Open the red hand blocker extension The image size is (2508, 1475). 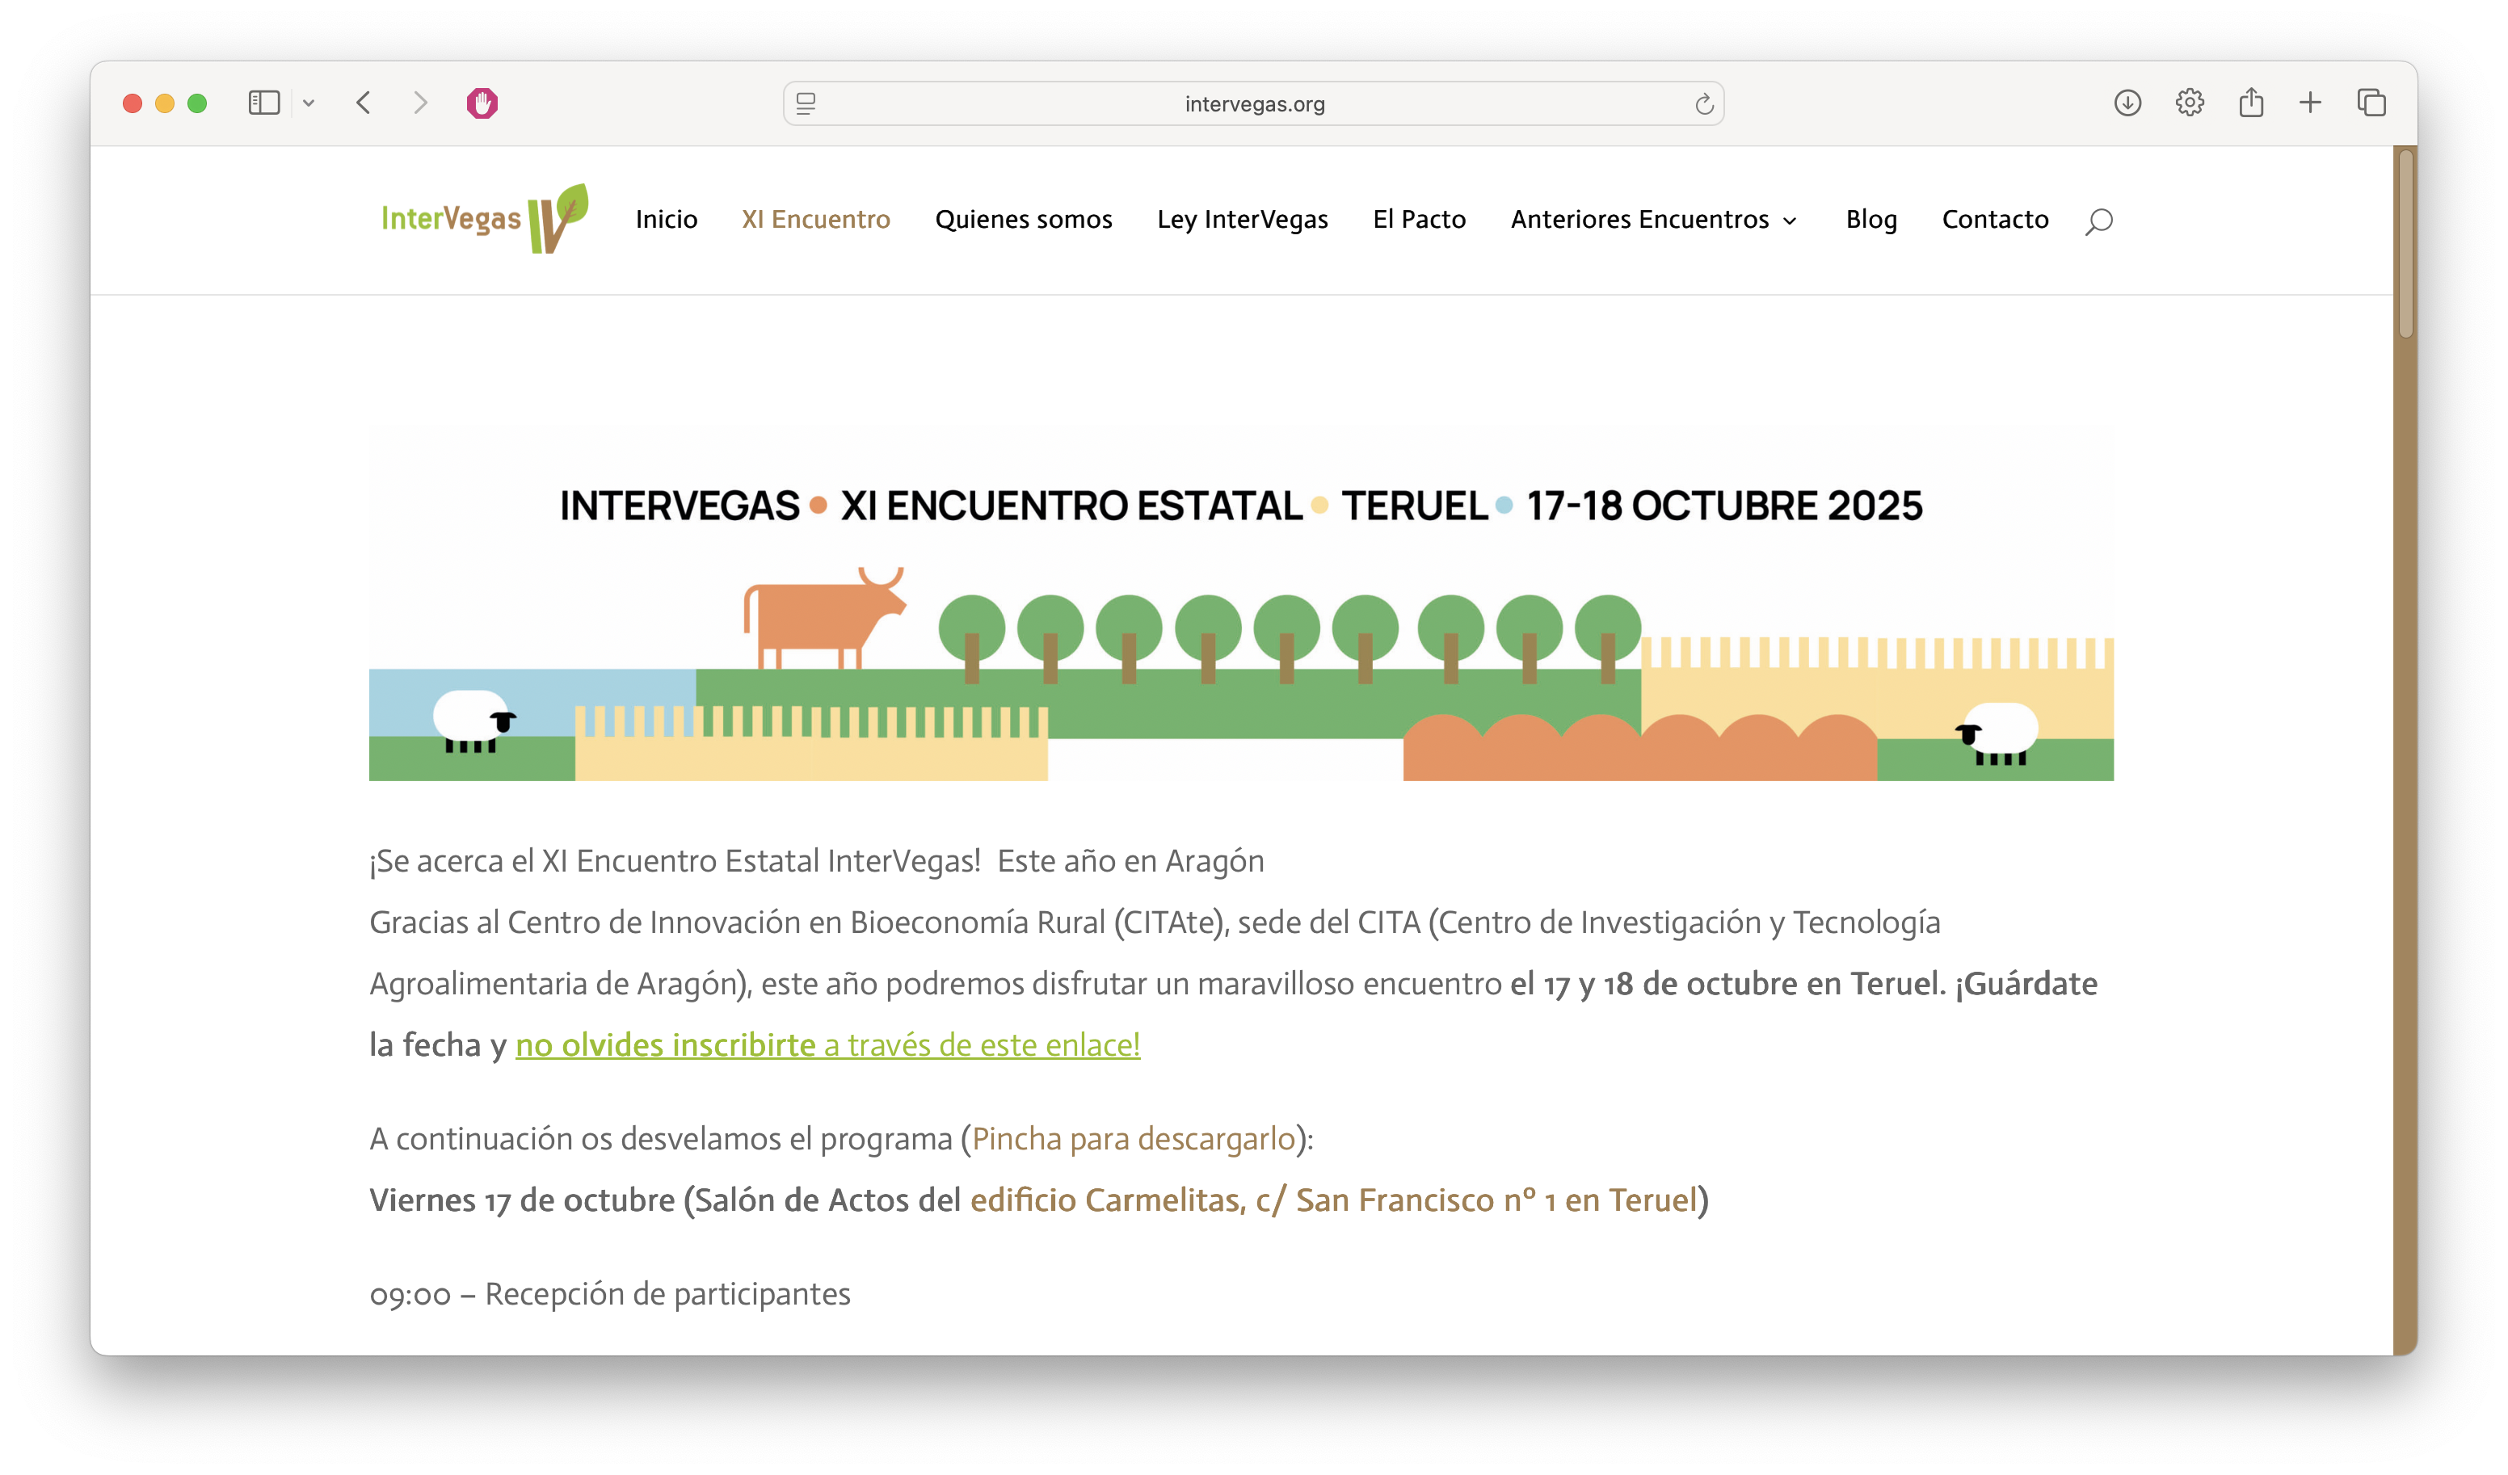pyautogui.click(x=482, y=103)
